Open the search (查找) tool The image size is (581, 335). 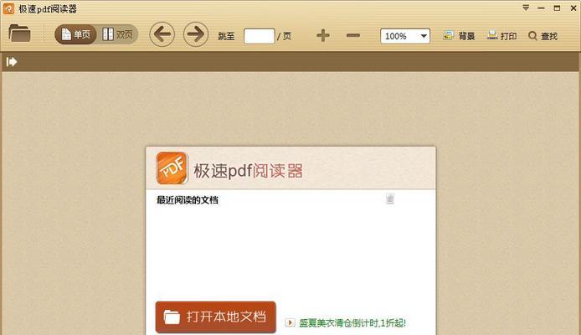point(542,36)
